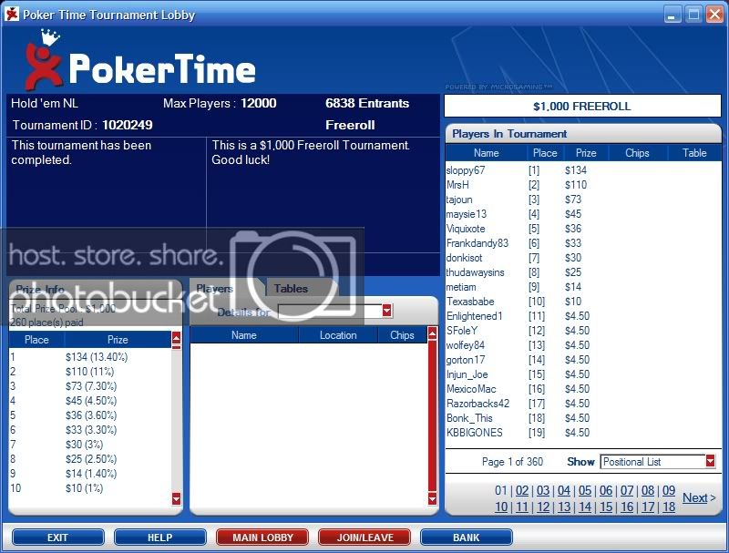Click players table scrollbar up arrow
Screen dimensions: 729x553
pyautogui.click(x=432, y=333)
